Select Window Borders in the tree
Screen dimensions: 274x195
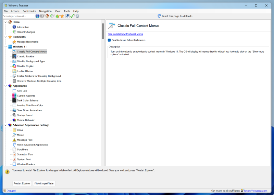coord(26,164)
